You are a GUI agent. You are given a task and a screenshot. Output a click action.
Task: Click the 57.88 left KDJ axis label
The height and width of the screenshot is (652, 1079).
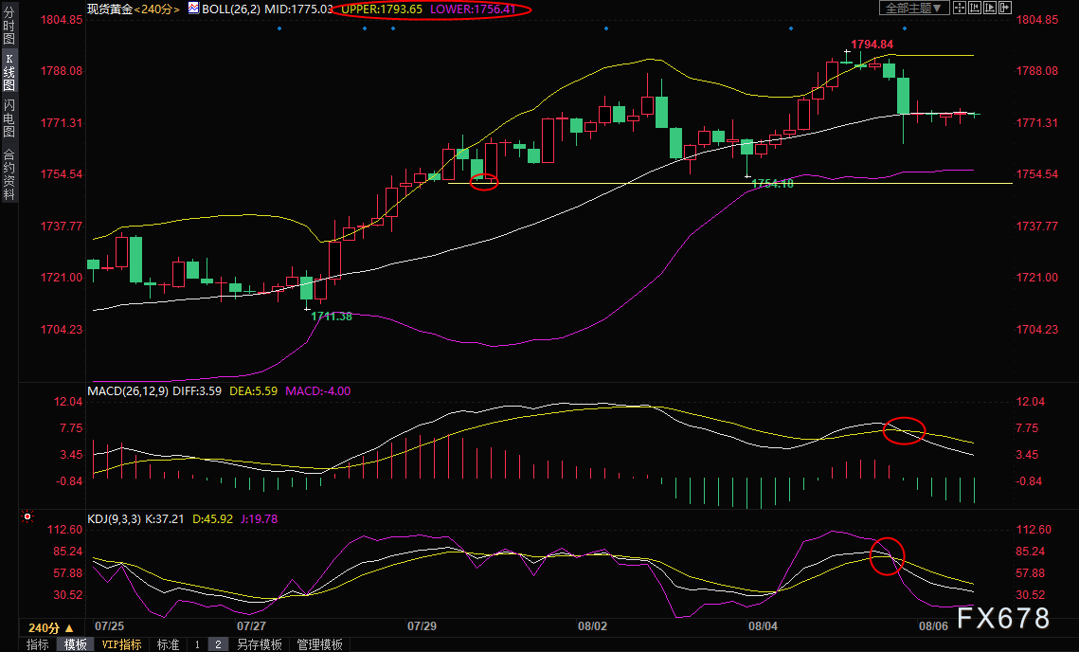[68, 572]
